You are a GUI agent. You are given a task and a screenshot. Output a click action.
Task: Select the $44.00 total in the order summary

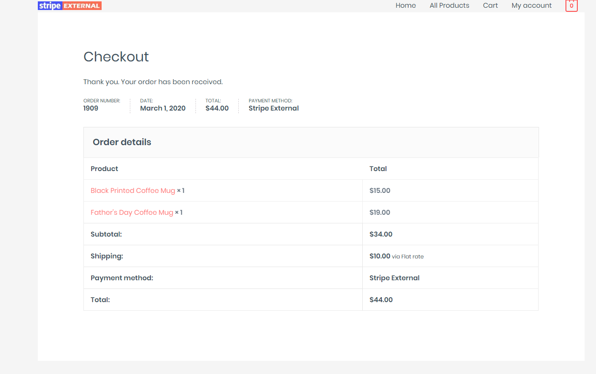tap(217, 108)
